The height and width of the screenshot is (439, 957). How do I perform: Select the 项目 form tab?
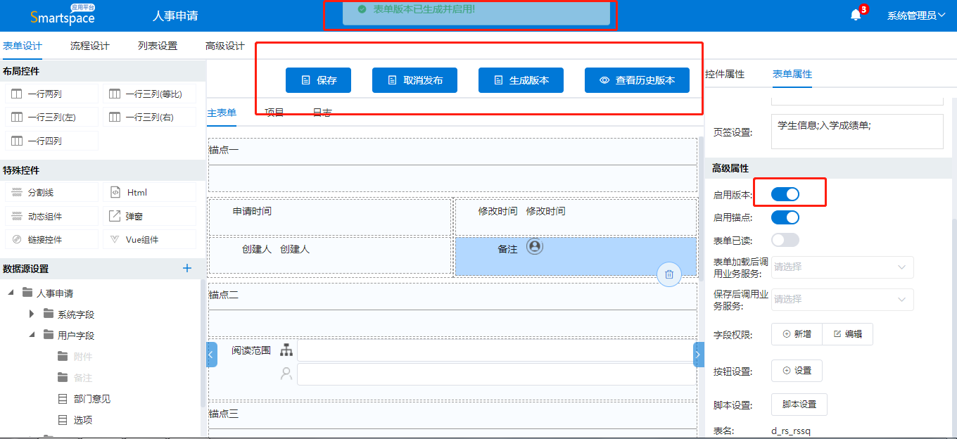coord(274,113)
